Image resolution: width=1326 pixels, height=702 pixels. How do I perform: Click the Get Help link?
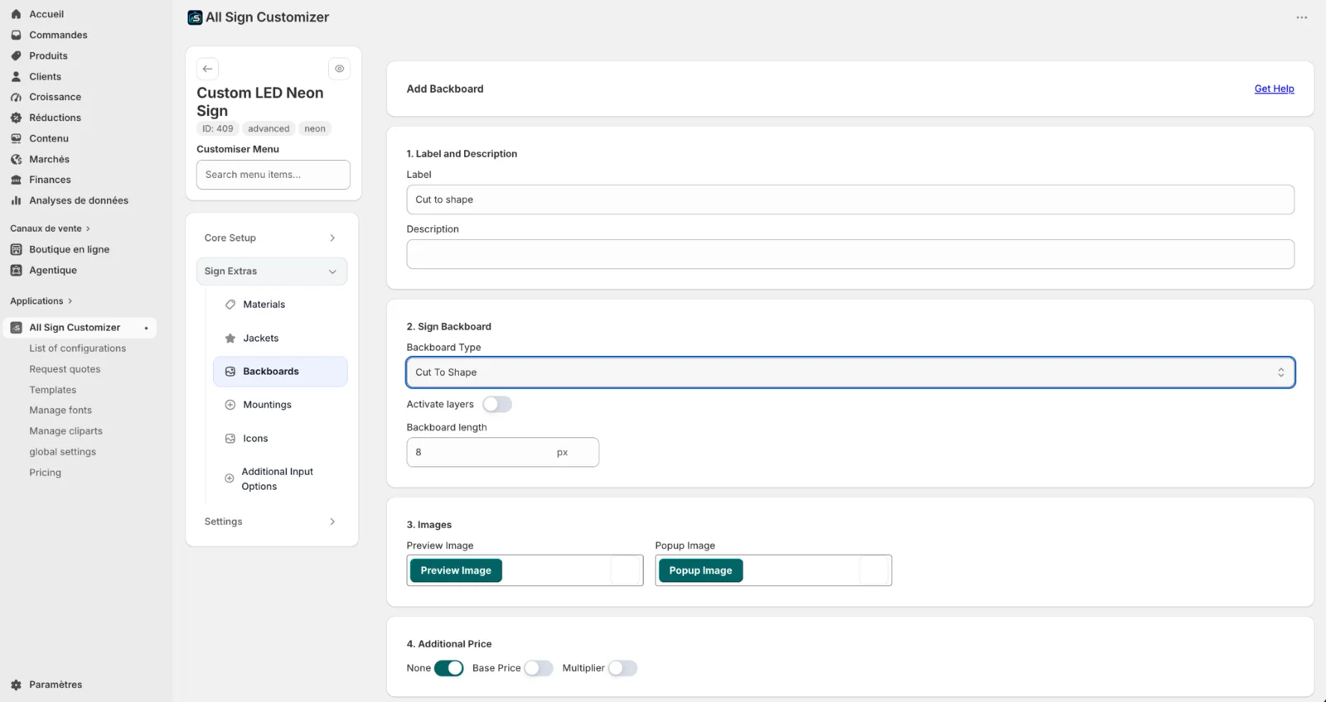click(x=1274, y=89)
